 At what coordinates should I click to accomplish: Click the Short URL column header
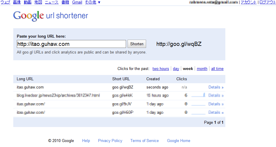[x=121, y=79]
